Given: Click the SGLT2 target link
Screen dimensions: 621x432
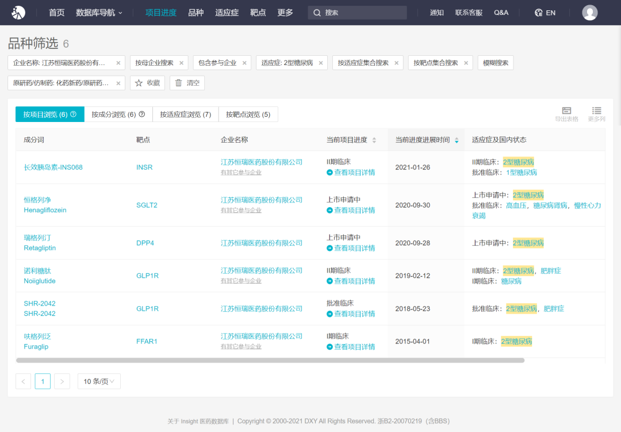Looking at the screenshot, I should (x=147, y=205).
